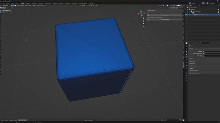Toggle viewport gizmos display
Screen dimensions: 220x123
(163, 5)
